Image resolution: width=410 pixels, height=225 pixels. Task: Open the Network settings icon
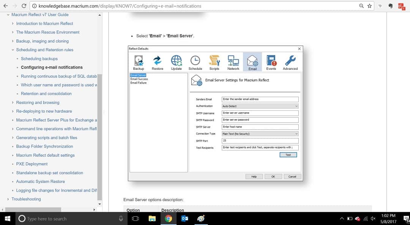click(233, 63)
